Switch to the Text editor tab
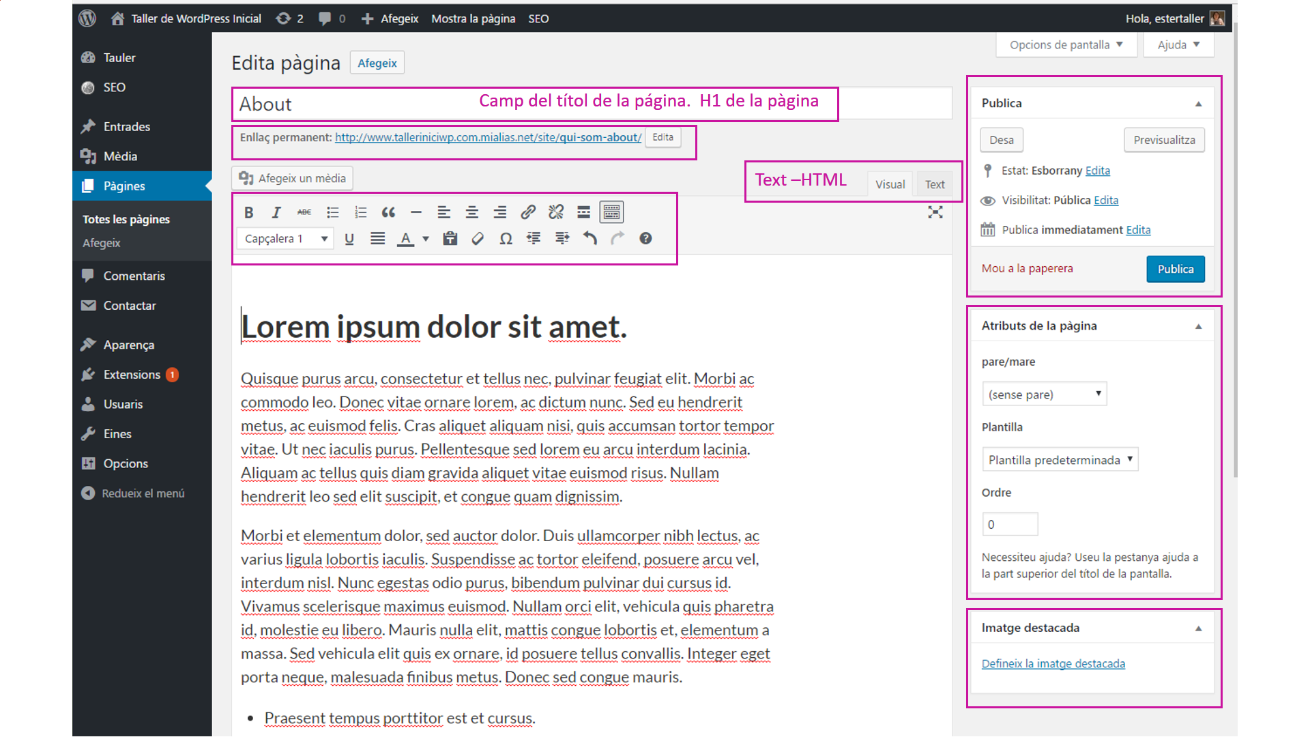 934,184
